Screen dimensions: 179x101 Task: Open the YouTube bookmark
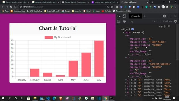(106, 11)
